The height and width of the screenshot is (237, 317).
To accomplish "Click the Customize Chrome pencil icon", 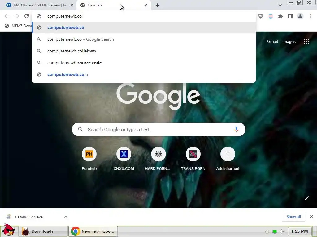I will click(307, 198).
